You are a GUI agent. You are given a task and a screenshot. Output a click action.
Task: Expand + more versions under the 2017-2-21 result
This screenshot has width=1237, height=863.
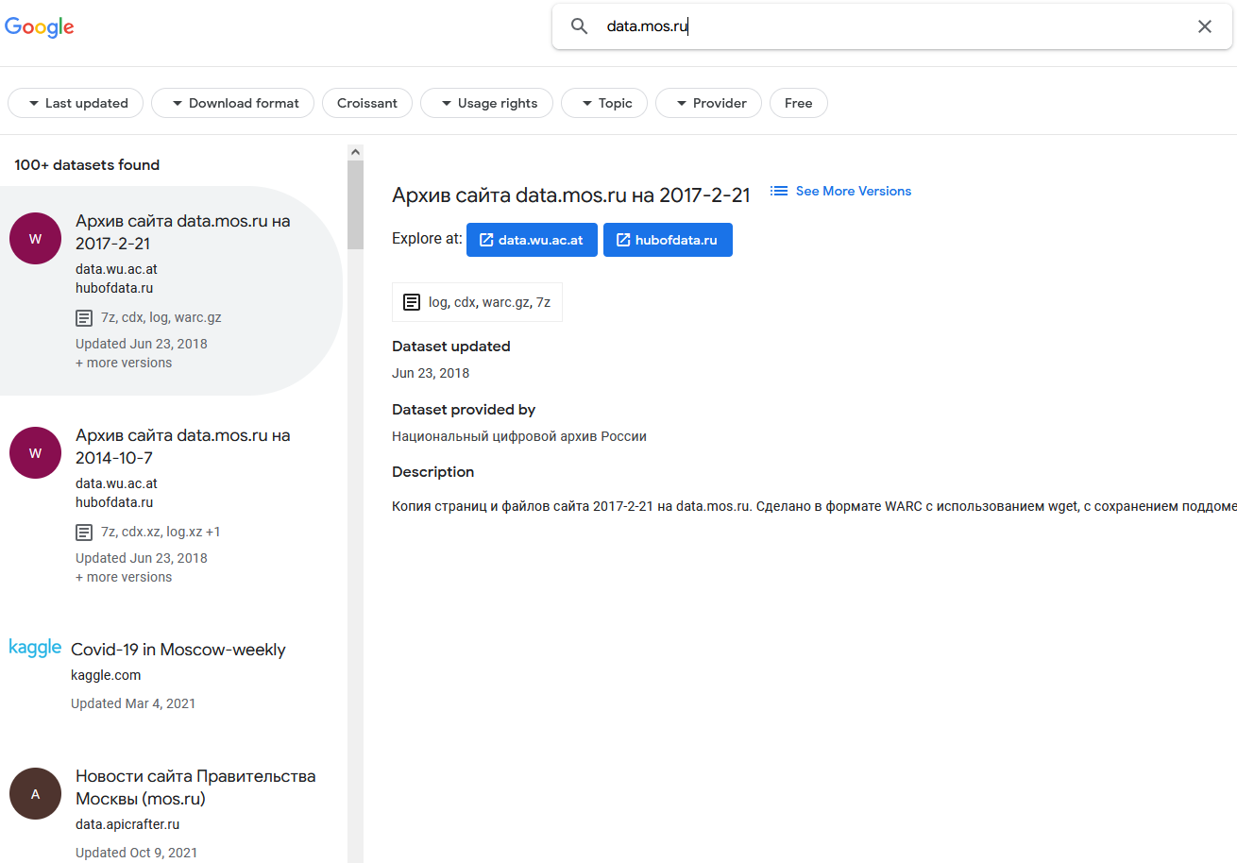coord(124,363)
